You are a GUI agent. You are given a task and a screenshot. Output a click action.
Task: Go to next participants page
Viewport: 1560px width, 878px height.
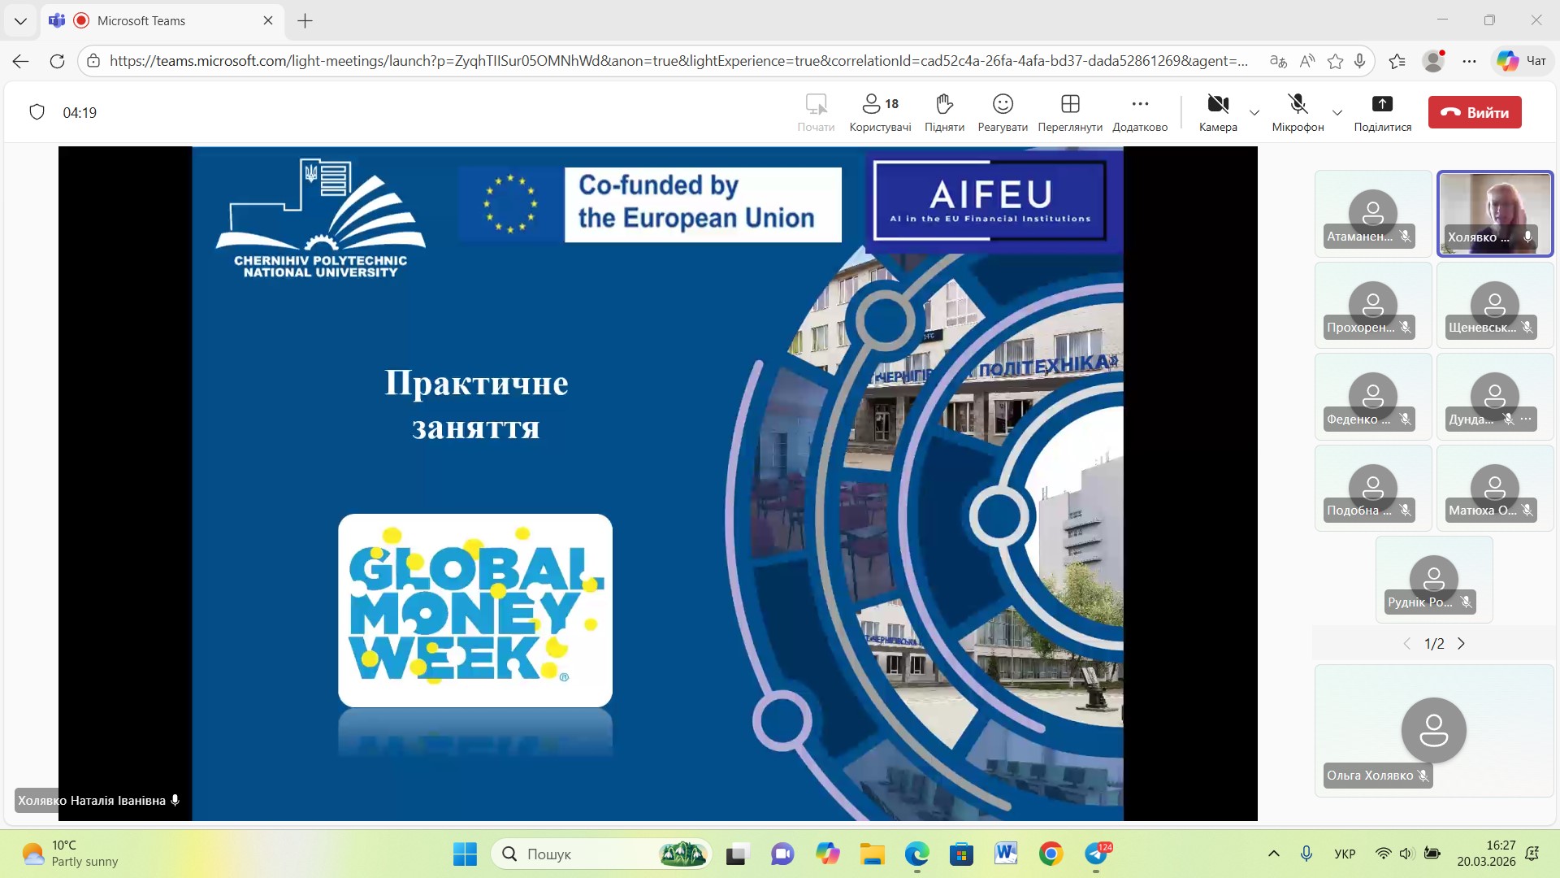1462,643
